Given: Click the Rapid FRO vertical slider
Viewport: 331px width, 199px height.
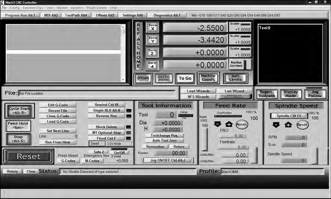Looking at the screenshot, I should click(x=205, y=140).
